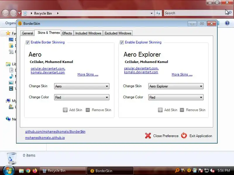The width and height of the screenshot is (234, 175).
Task: Click magnifier icon in system tray
Action: point(177,171)
